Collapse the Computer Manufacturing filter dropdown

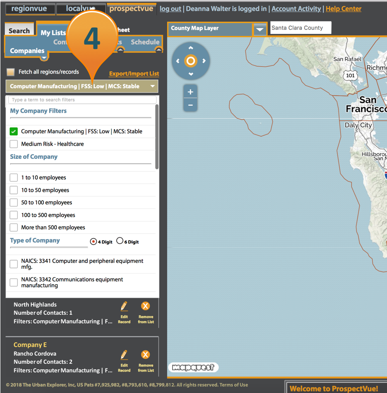(x=152, y=86)
